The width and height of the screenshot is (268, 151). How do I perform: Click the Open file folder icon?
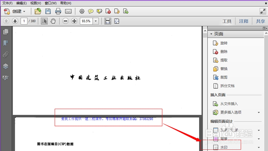pos(38,11)
